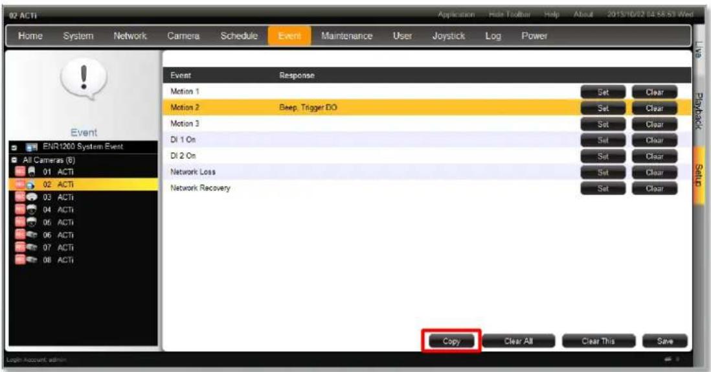Select the 'All Cameras (8)' tree label
The image size is (711, 372).
point(49,159)
